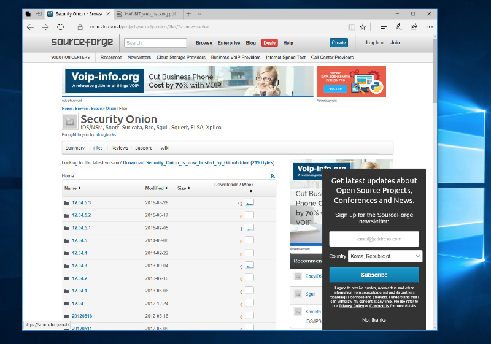Viewport: 491px width, 344px height.
Task: Click the red Deals button
Action: 269,43
